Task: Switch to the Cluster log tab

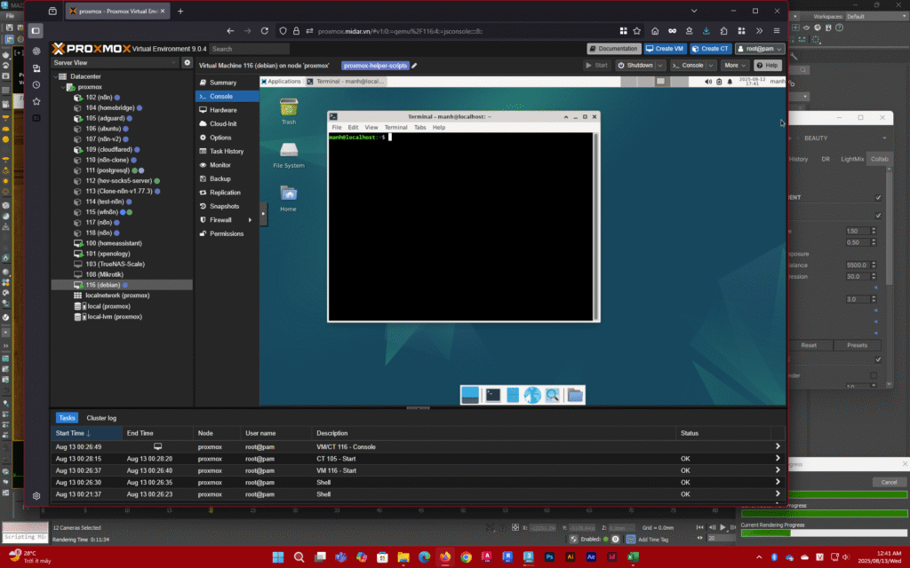Action: 100,417
